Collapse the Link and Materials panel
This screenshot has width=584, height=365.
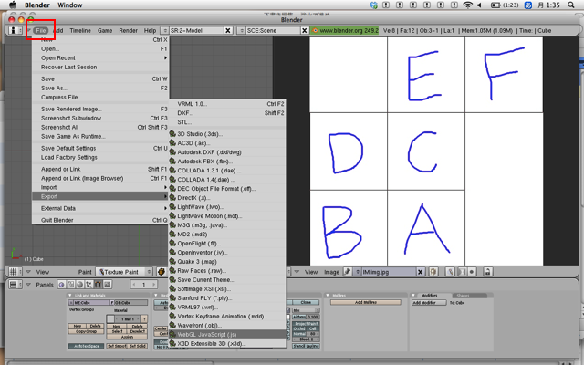70,296
